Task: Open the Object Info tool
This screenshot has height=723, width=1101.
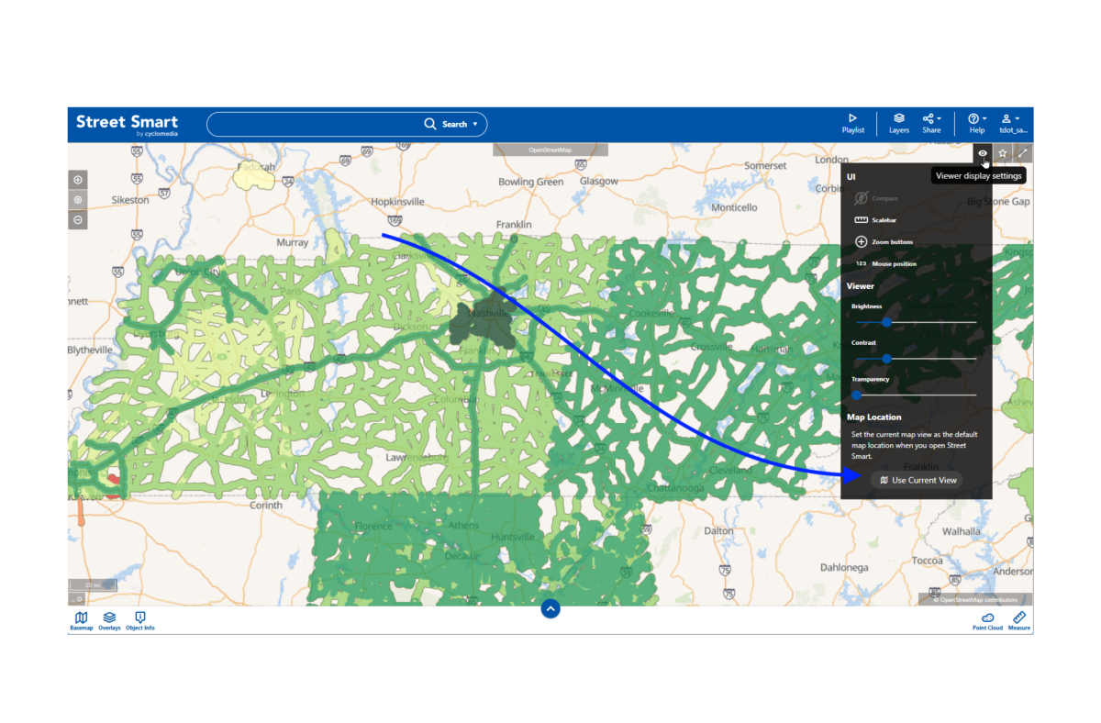Action: pyautogui.click(x=140, y=621)
